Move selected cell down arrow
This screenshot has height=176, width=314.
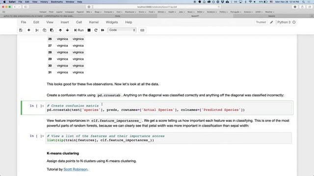pyautogui.click(x=68, y=30)
